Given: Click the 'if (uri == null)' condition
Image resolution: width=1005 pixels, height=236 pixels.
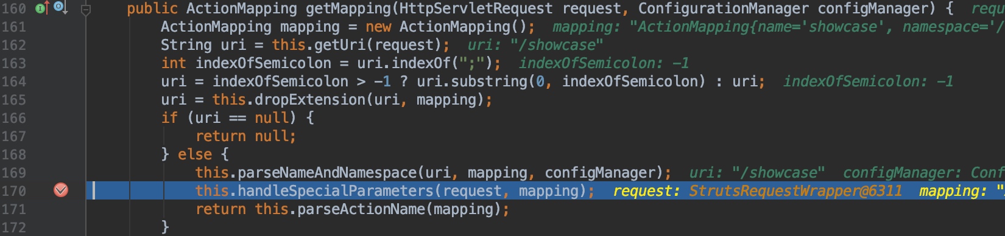Looking at the screenshot, I should [229, 118].
